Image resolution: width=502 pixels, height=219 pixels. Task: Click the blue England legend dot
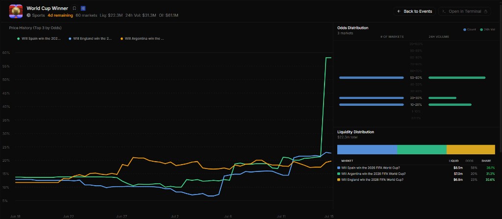(x=70, y=39)
